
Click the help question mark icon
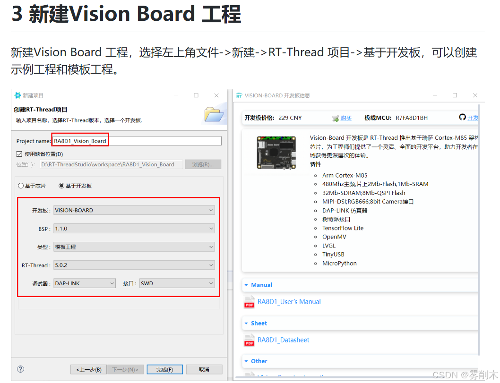tap(20, 369)
